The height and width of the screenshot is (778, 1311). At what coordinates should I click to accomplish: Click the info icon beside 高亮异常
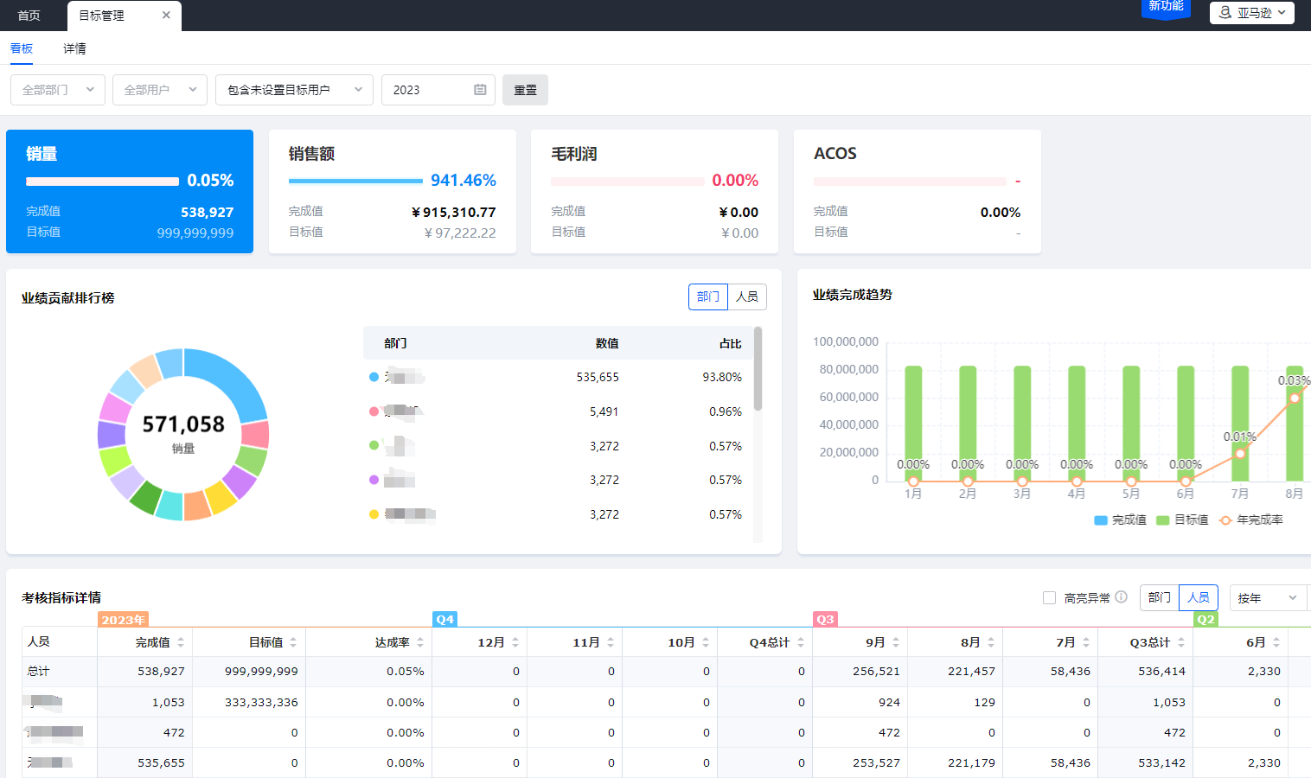[1121, 597]
